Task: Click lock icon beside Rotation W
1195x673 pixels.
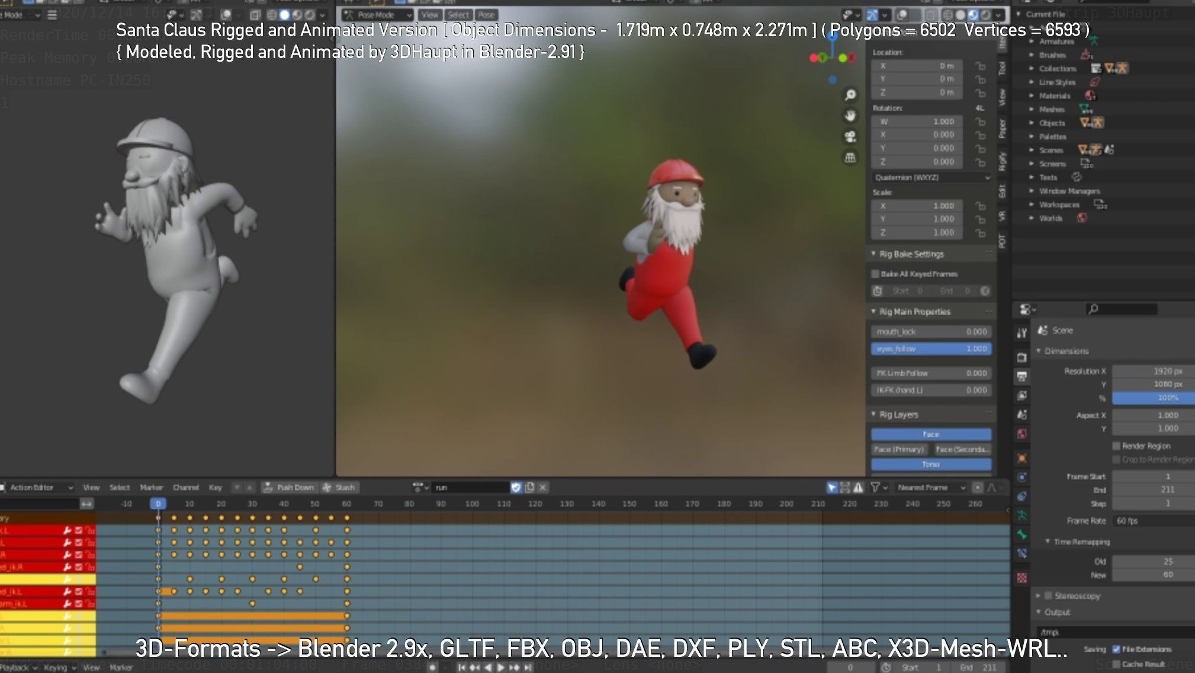Action: (981, 121)
